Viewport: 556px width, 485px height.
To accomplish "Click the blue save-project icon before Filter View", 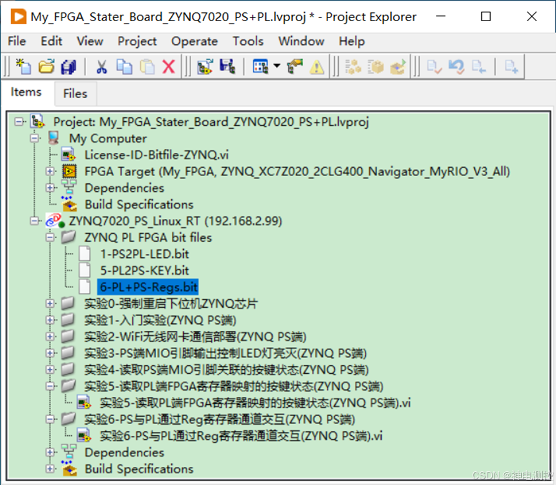I will [x=227, y=66].
